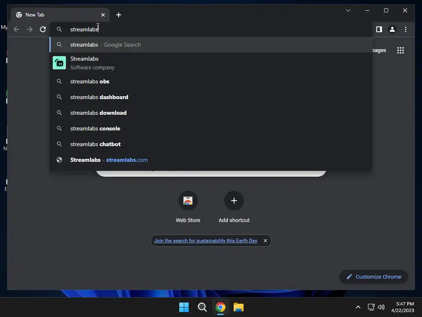Screen dimensions: 422x317
Task: Select Streamlabs Software company suggestion
Action: tap(211, 63)
